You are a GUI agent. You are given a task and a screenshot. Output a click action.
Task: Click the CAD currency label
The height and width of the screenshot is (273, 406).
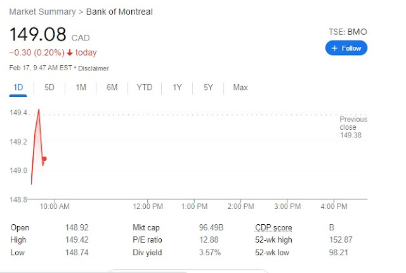coord(81,38)
